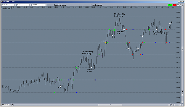Click the minus button above the R button

pyautogui.click(x=182, y=102)
